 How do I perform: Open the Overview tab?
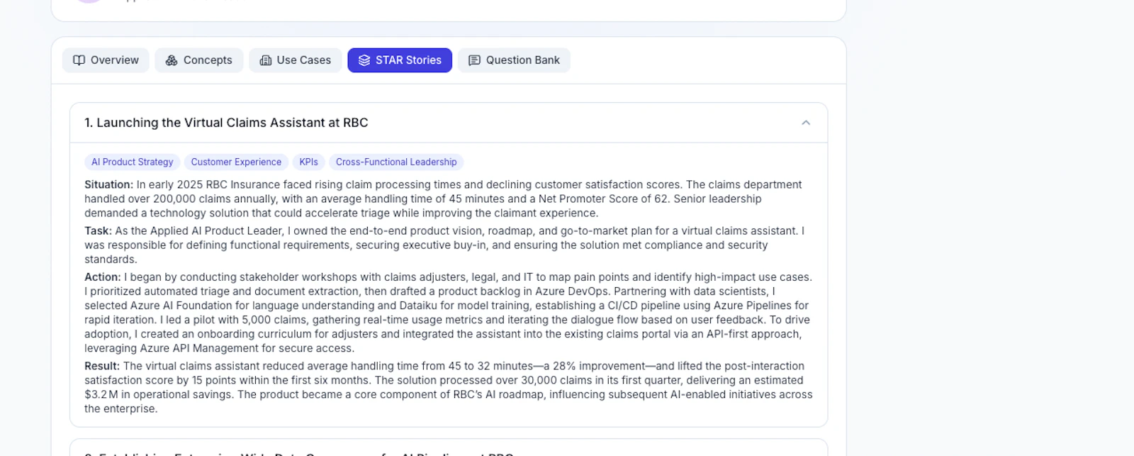pyautogui.click(x=106, y=60)
